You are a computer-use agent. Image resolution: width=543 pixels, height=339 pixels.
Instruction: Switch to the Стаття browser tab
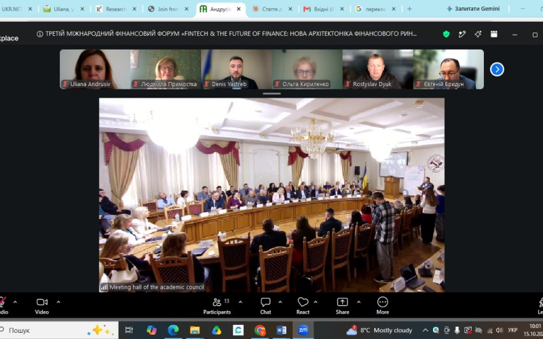tap(272, 9)
